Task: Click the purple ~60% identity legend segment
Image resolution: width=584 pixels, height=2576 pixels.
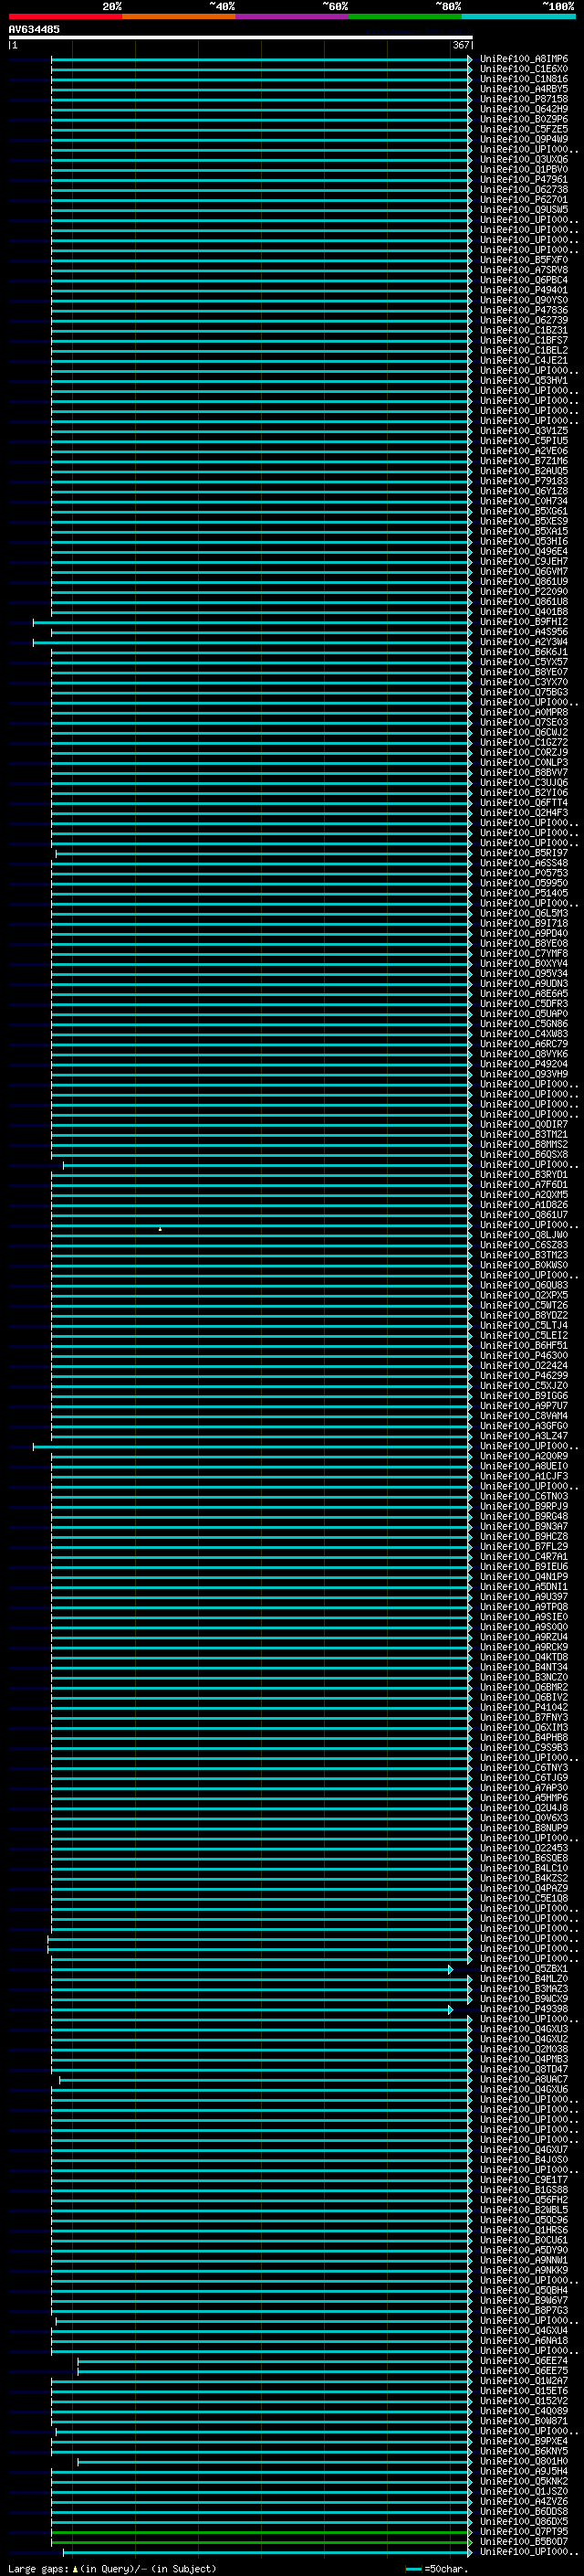Action: pyautogui.click(x=293, y=16)
